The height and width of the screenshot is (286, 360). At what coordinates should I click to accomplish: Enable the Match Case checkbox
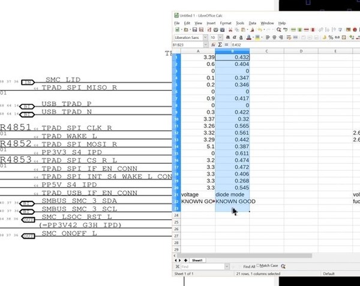point(257,266)
